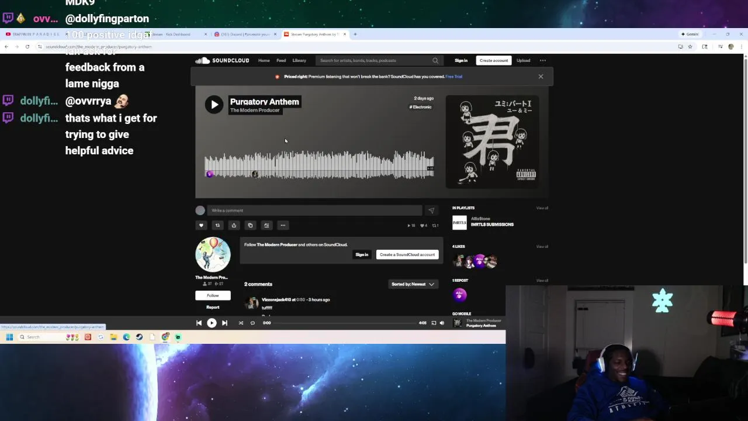
Task: Play the Purgatory Anthem track with large play button
Action: pos(214,105)
